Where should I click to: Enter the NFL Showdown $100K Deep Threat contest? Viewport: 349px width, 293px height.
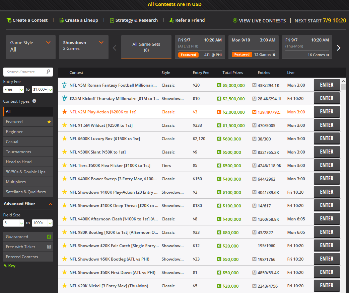327,205
